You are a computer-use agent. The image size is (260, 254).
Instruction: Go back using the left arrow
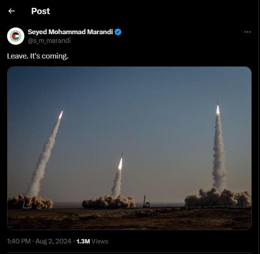click(11, 11)
